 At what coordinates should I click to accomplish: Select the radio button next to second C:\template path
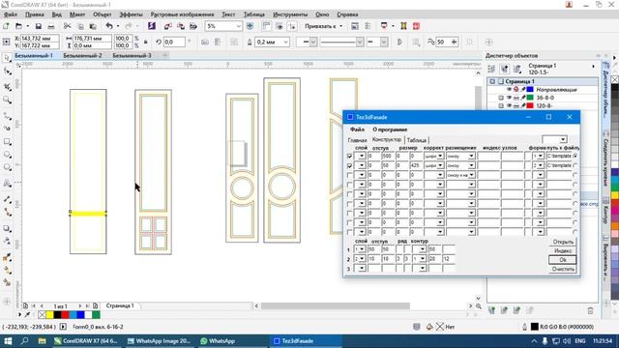(575, 165)
